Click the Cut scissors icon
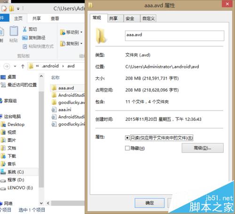The image size is (235, 214). tap(24, 29)
